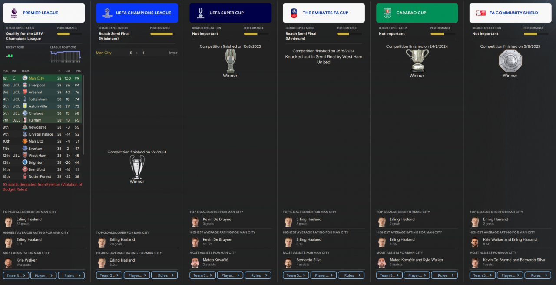Click the Premier League performance bar
Screen dimensions: 556x285
point(69,33)
